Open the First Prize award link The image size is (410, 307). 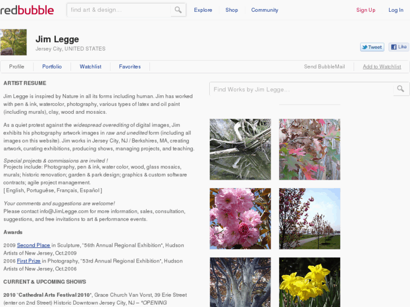(x=29, y=261)
